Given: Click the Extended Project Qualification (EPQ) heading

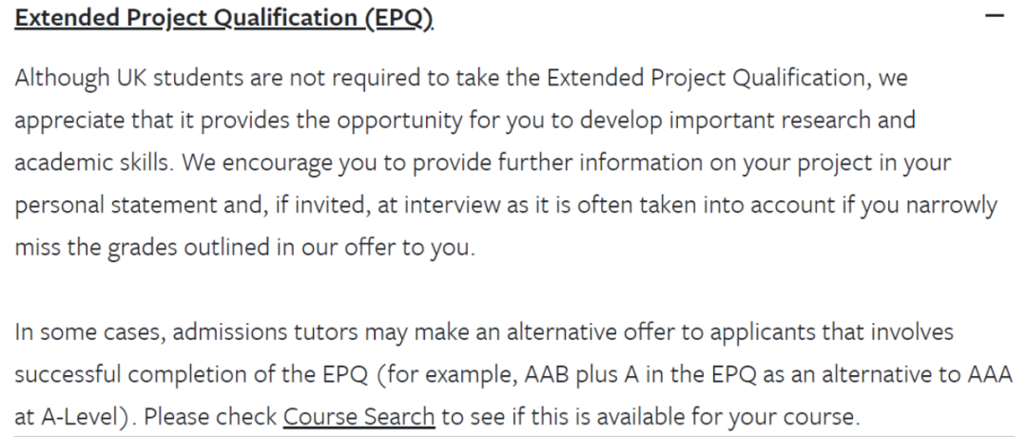Looking at the screenshot, I should point(224,18).
